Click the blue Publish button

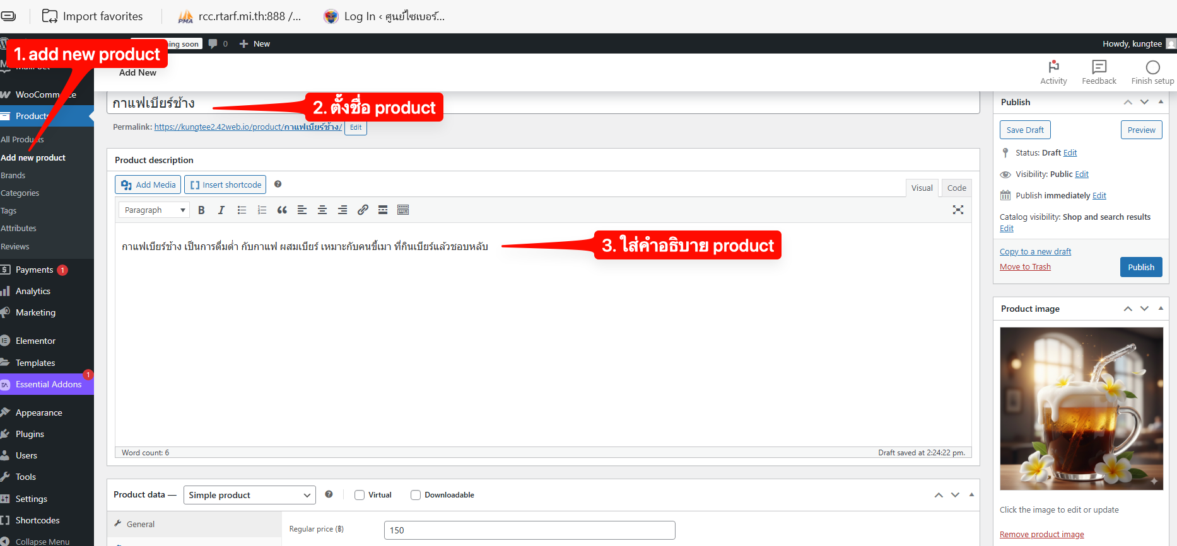(x=1140, y=267)
